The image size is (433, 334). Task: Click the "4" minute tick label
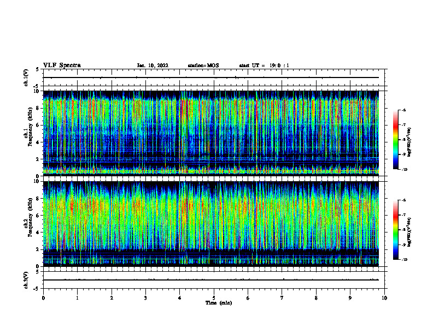pos(180,298)
